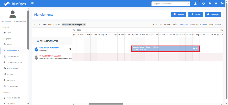The image size is (228, 105).
Task: Switch to ANO view
Action: pos(211,25)
